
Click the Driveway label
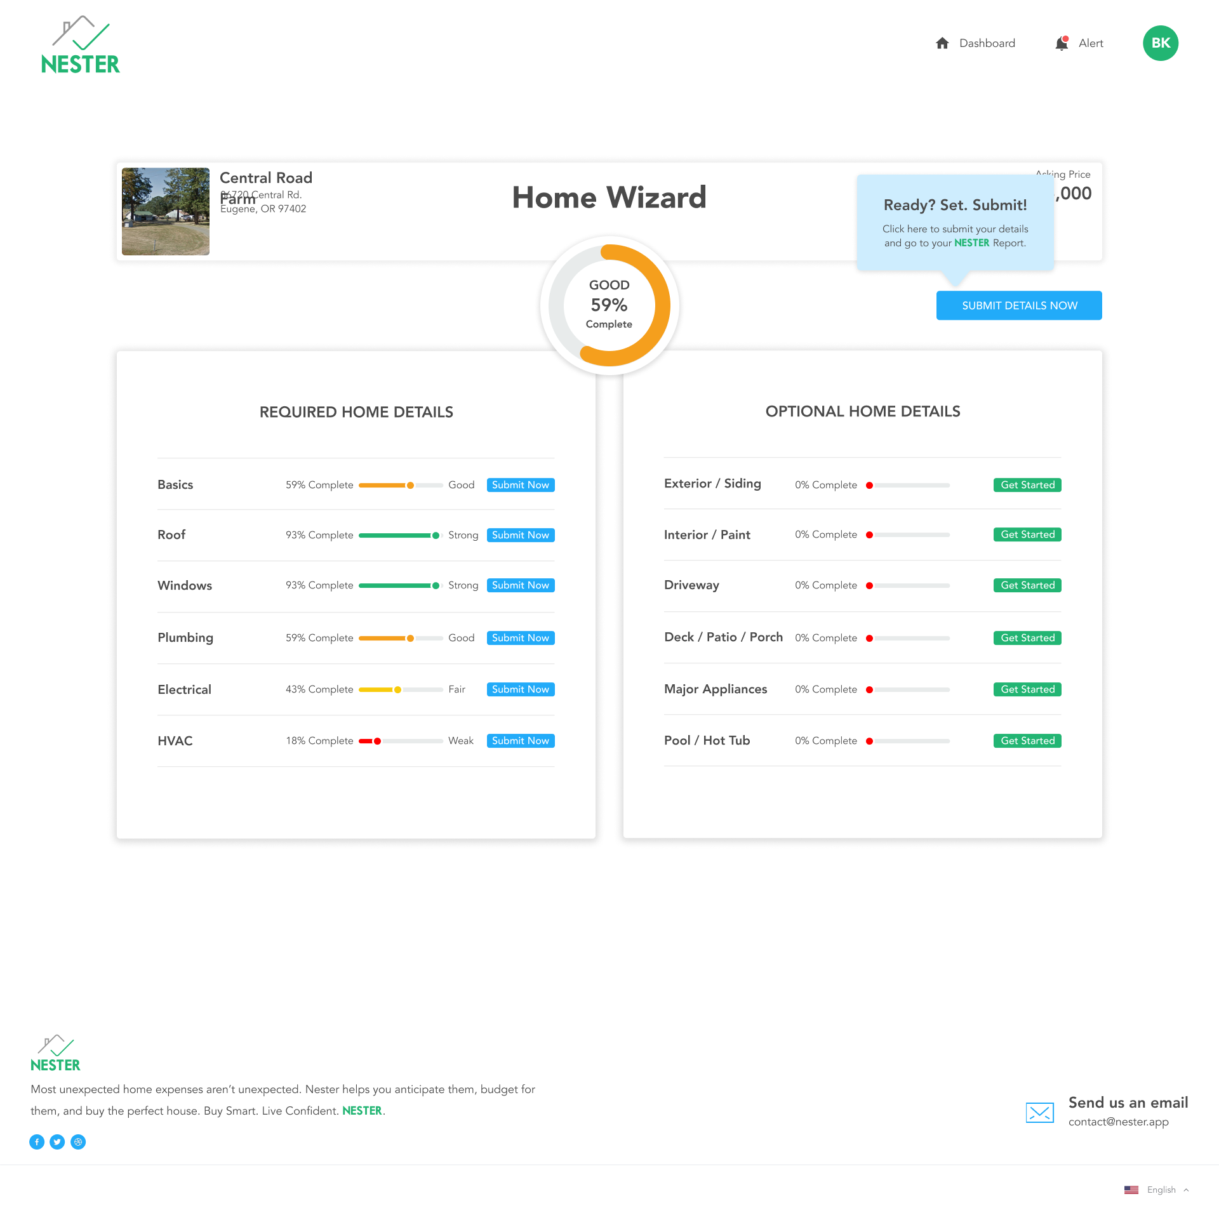coord(691,585)
